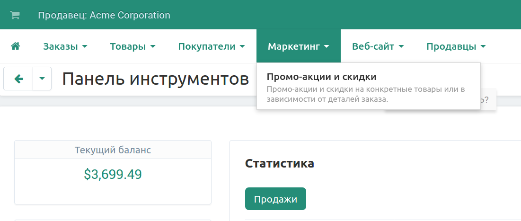Open the Покупатели menu
The width and height of the screenshot is (521, 221).
click(211, 46)
